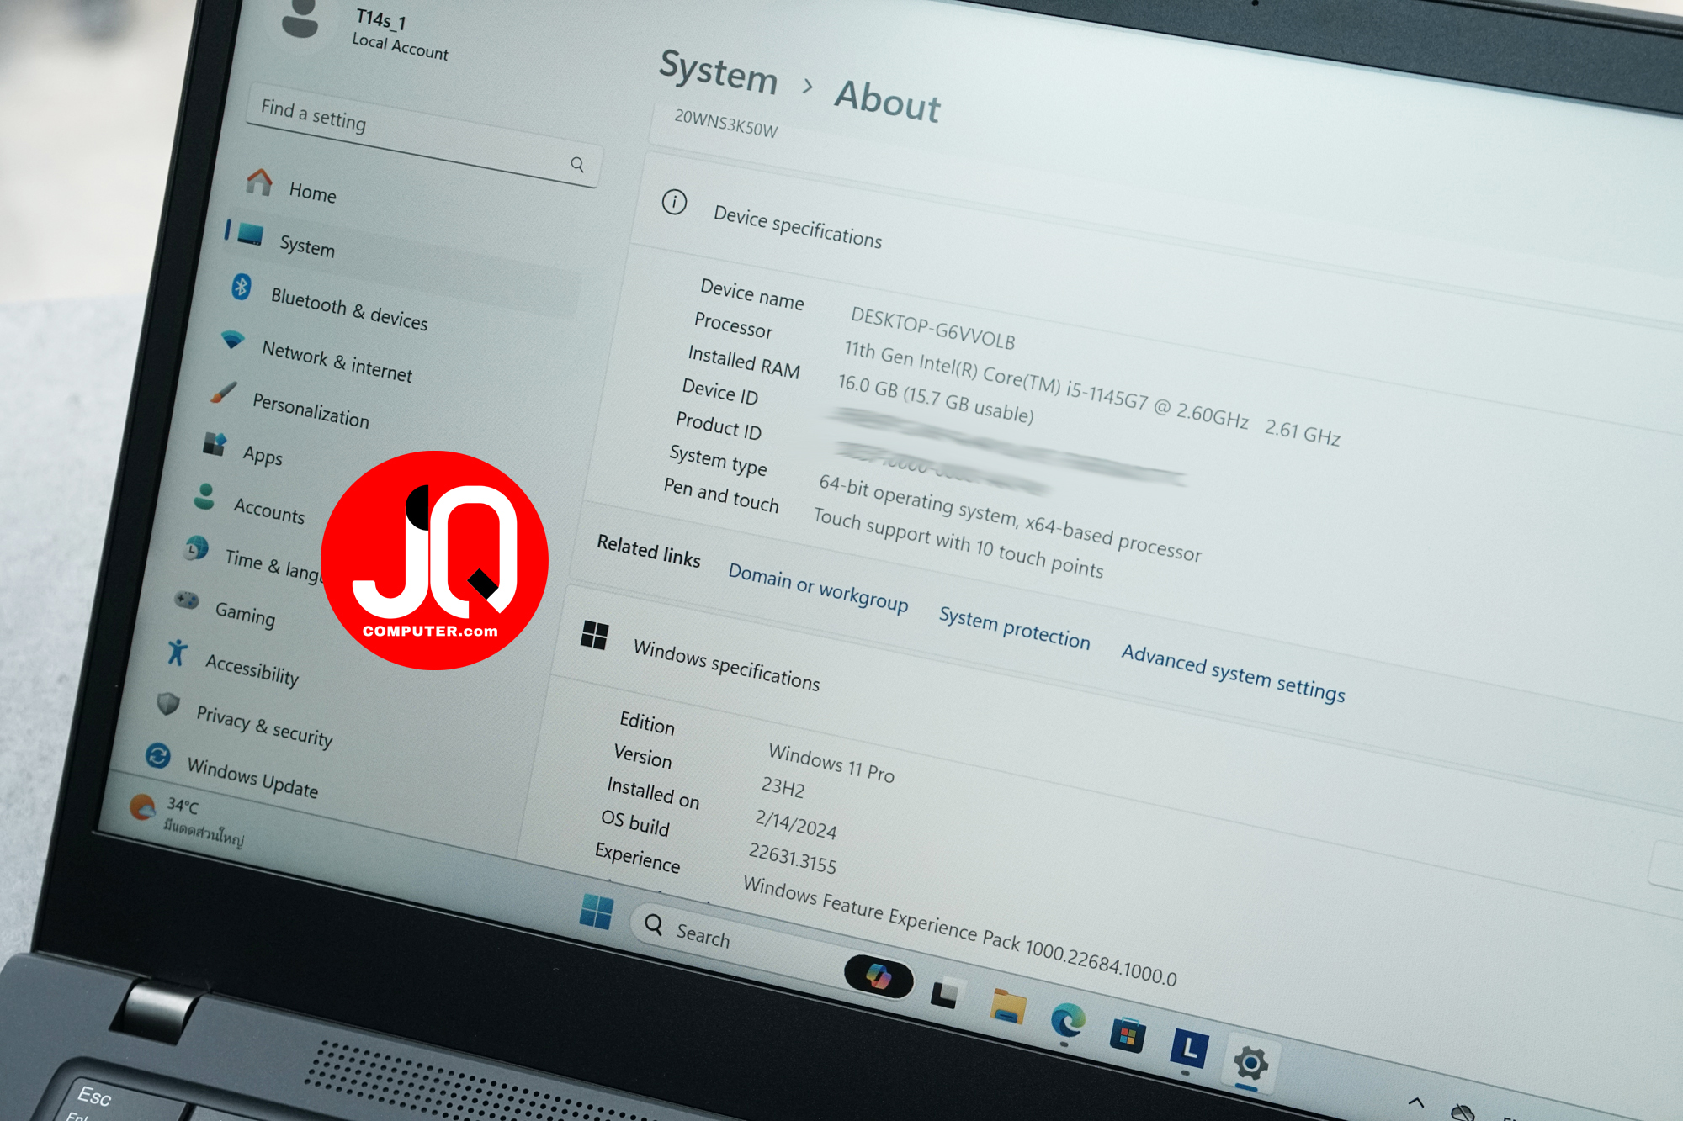This screenshot has height=1121, width=1683.
Task: Select the Windows 11 Pro edition value
Action: point(831,763)
